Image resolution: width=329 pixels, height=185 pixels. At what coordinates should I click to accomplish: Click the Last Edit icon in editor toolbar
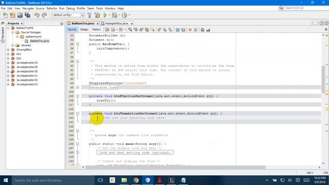(107, 30)
